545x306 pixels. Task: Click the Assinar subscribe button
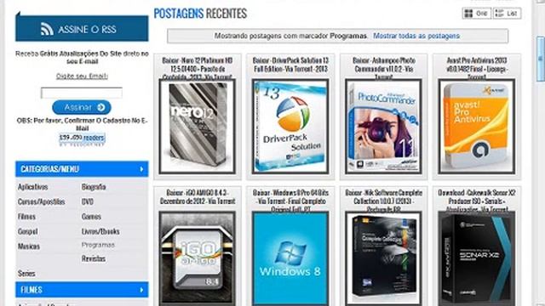(82, 108)
